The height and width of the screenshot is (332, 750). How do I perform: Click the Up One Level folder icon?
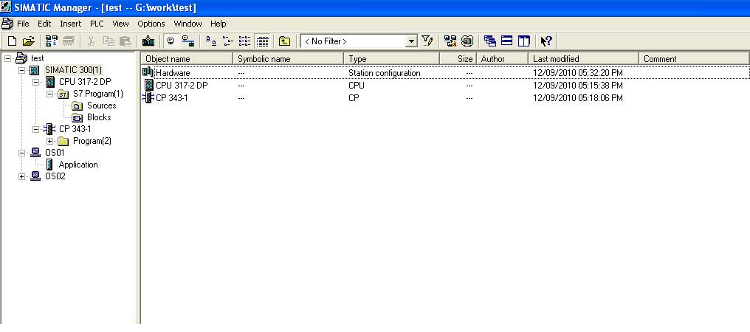(284, 41)
